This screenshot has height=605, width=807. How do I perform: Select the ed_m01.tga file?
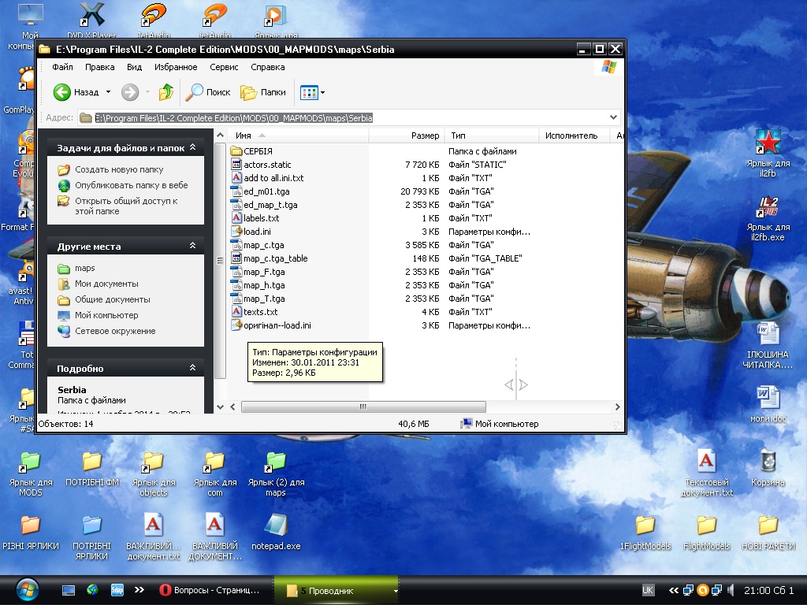click(266, 191)
